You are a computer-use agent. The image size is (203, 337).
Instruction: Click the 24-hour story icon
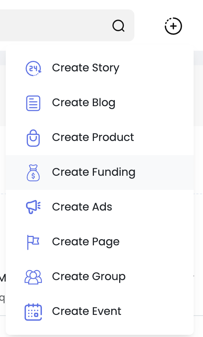click(33, 68)
